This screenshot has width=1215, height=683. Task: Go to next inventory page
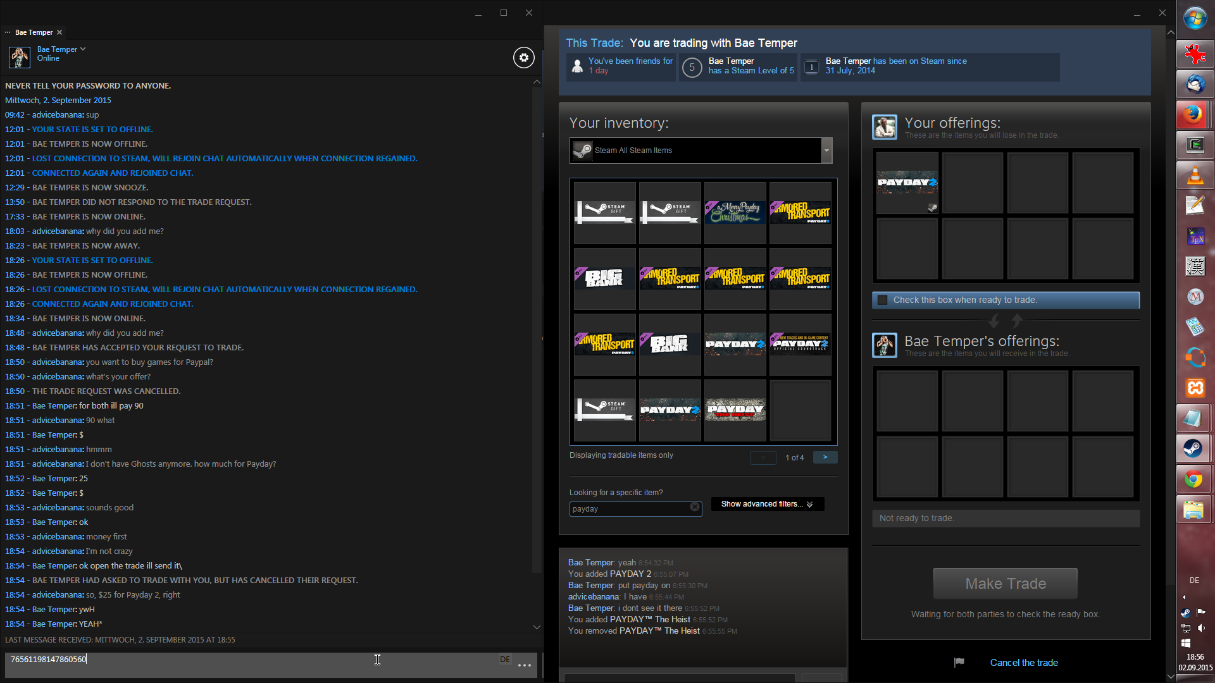[825, 457]
